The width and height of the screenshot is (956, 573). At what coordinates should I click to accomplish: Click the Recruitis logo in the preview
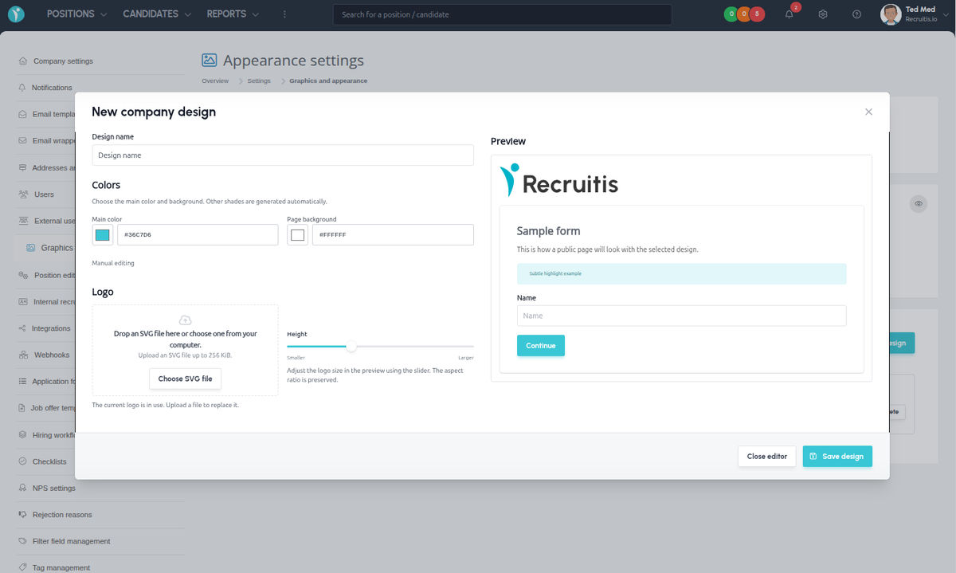559,180
